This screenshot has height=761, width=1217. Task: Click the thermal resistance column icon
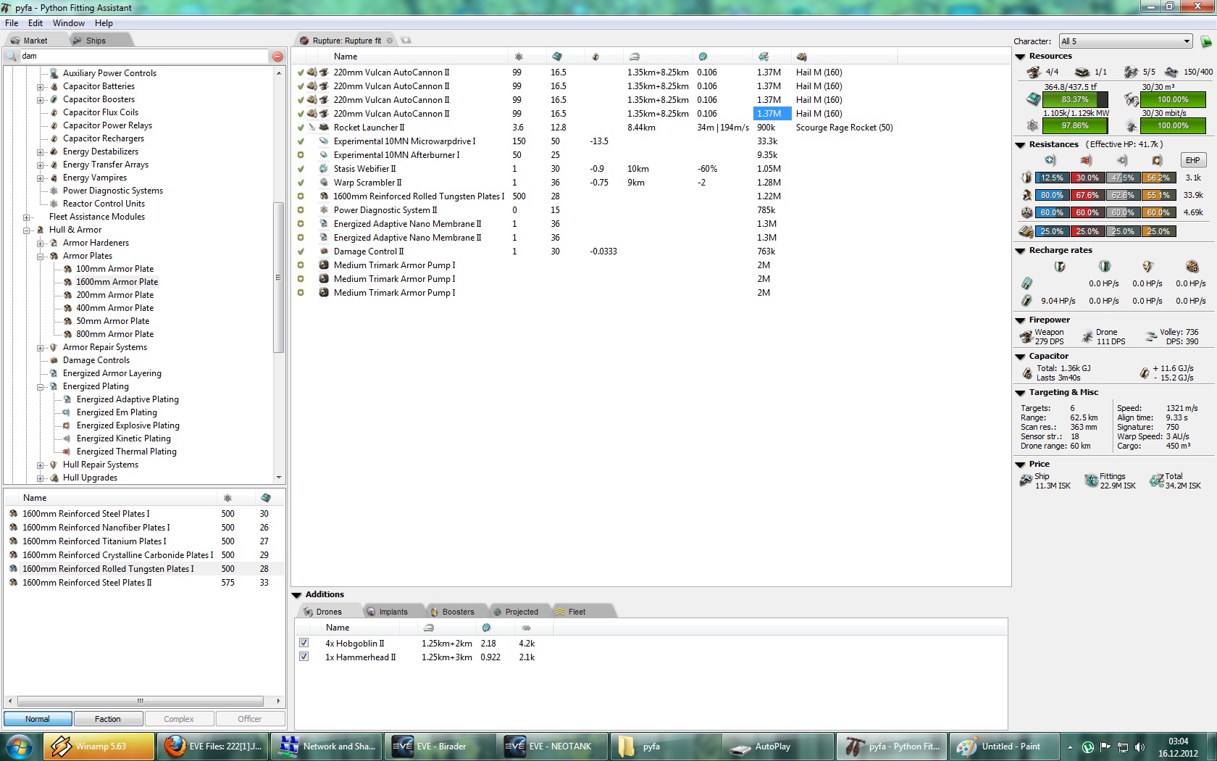pos(1086,160)
